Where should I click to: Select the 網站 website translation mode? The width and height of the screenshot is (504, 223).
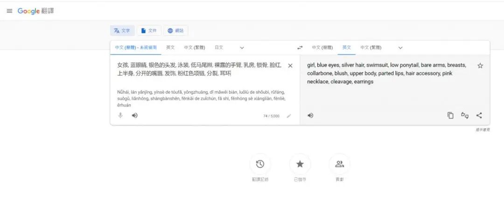tap(175, 31)
